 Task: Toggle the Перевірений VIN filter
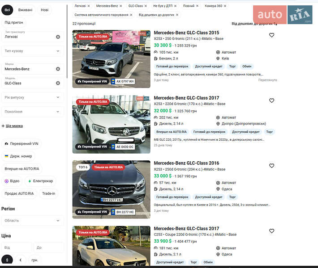coord(21,144)
